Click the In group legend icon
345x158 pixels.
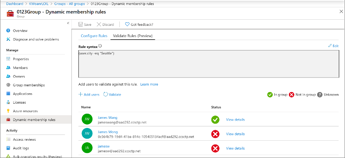(270, 95)
